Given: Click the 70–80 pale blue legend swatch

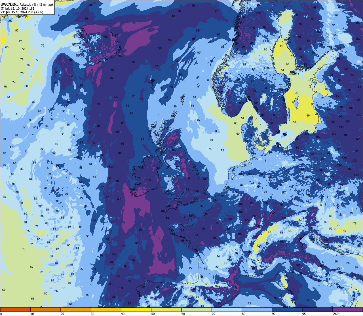Looking at the screenshot, I should [227, 309].
